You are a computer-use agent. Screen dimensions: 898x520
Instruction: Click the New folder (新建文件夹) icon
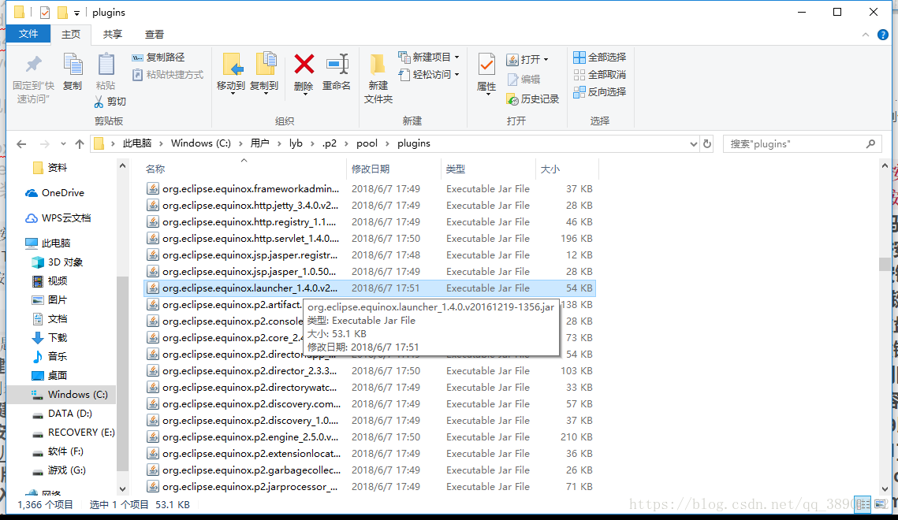[378, 64]
